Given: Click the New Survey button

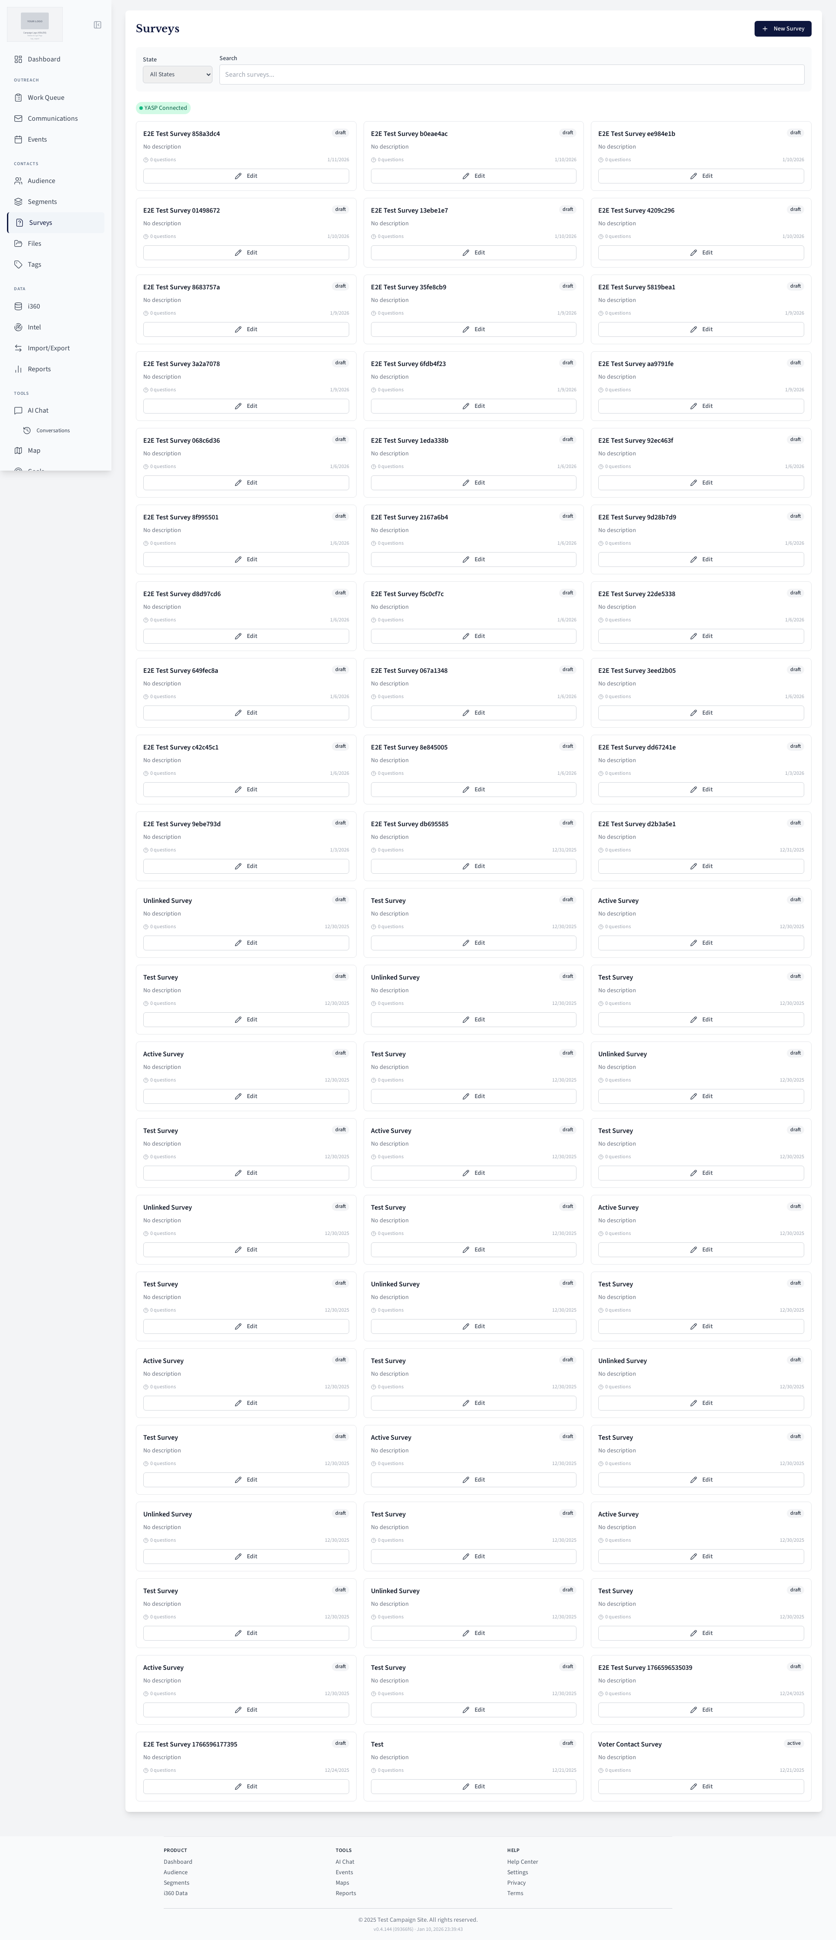Looking at the screenshot, I should [782, 29].
